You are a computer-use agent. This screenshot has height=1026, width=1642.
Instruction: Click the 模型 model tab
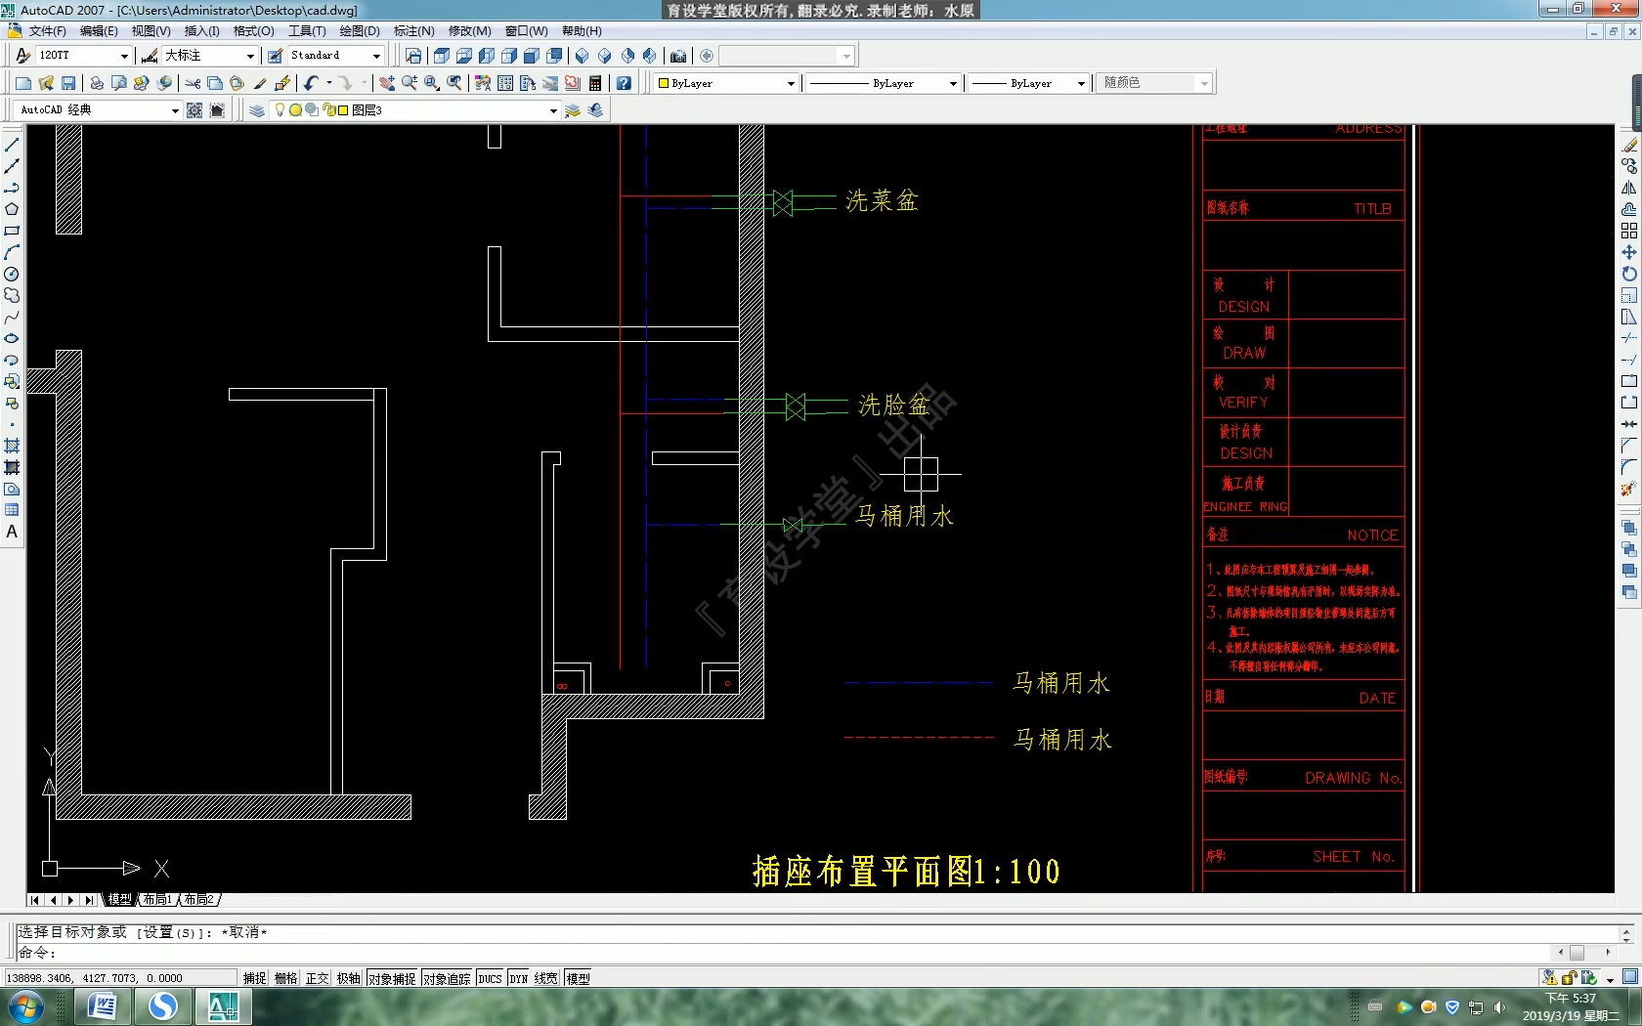click(119, 899)
